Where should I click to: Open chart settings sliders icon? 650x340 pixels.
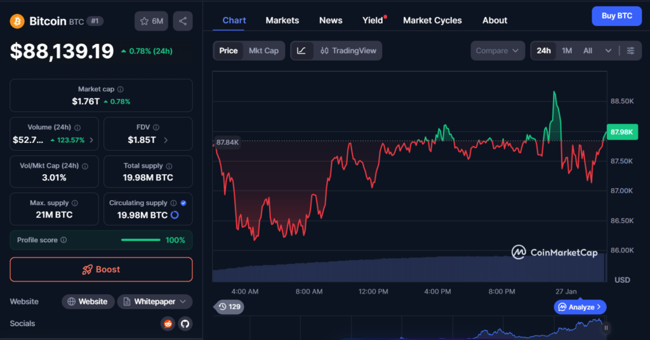point(630,51)
